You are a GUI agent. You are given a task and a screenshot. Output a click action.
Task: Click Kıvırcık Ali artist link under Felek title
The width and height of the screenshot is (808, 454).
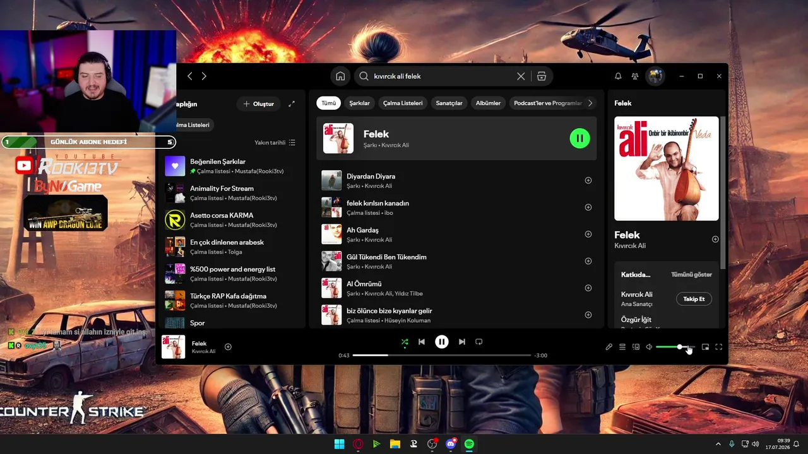pyautogui.click(x=630, y=246)
